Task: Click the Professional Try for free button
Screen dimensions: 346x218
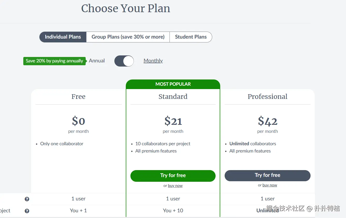Action: [267, 175]
